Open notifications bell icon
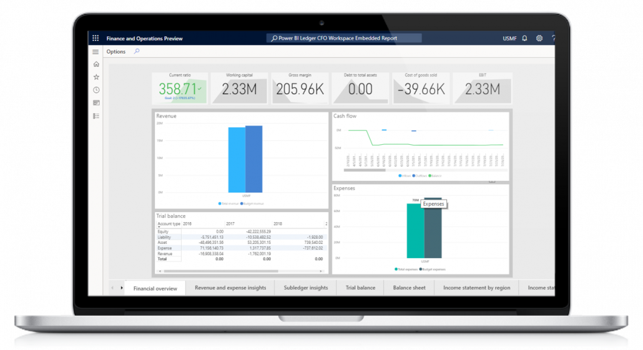This screenshot has height=350, width=643. click(524, 38)
